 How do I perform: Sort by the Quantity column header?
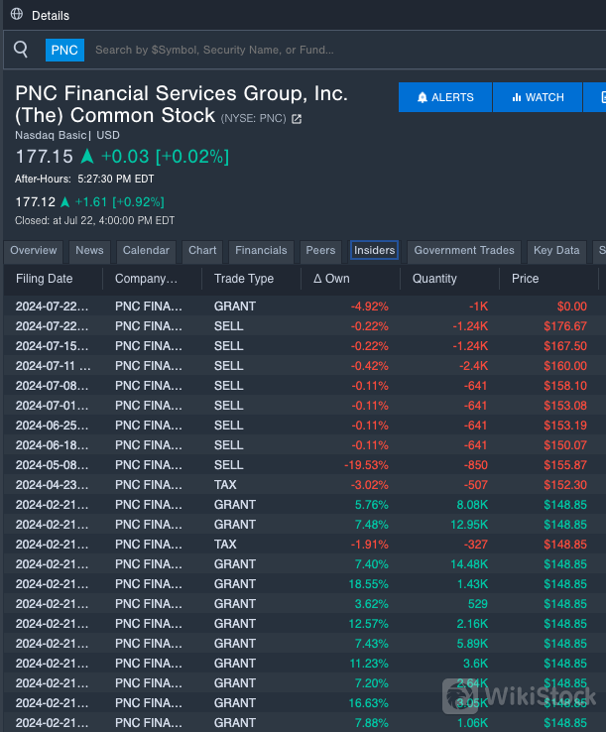tap(434, 279)
